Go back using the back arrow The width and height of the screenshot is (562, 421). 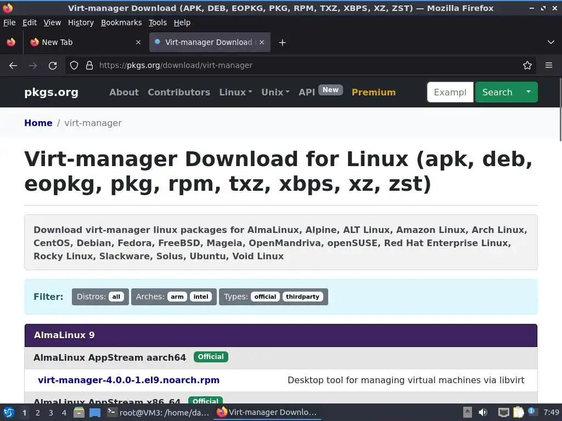tap(13, 66)
